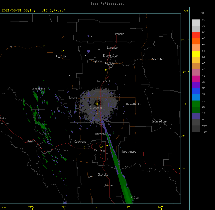Click the yellow V marker northeast of Calgary

[107, 146]
